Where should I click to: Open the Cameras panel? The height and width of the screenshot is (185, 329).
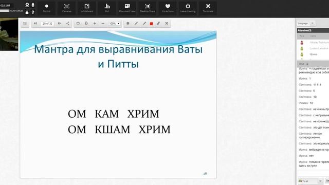coord(67,8)
